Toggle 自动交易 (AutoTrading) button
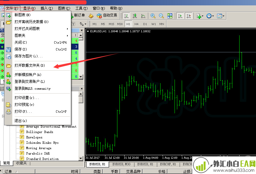The width and height of the screenshot is (256, 174). click(x=107, y=15)
